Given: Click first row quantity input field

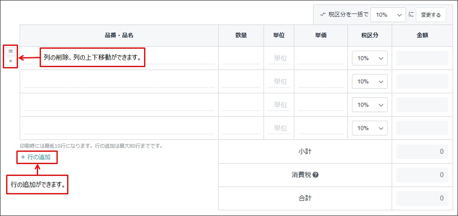Looking at the screenshot, I should click(241, 58).
